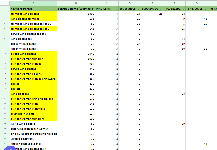This screenshot has width=217, height=150.
Task: Select column G header
Action: click(x=197, y=3)
